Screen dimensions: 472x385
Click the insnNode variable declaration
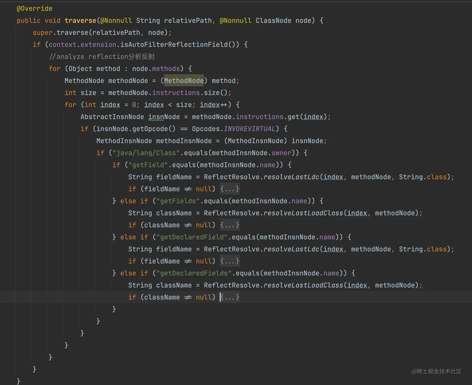click(164, 117)
